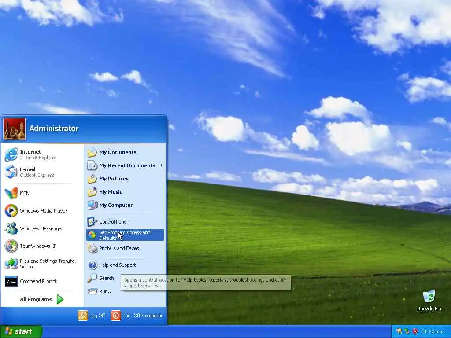Click the first system tray icon

pyautogui.click(x=399, y=331)
